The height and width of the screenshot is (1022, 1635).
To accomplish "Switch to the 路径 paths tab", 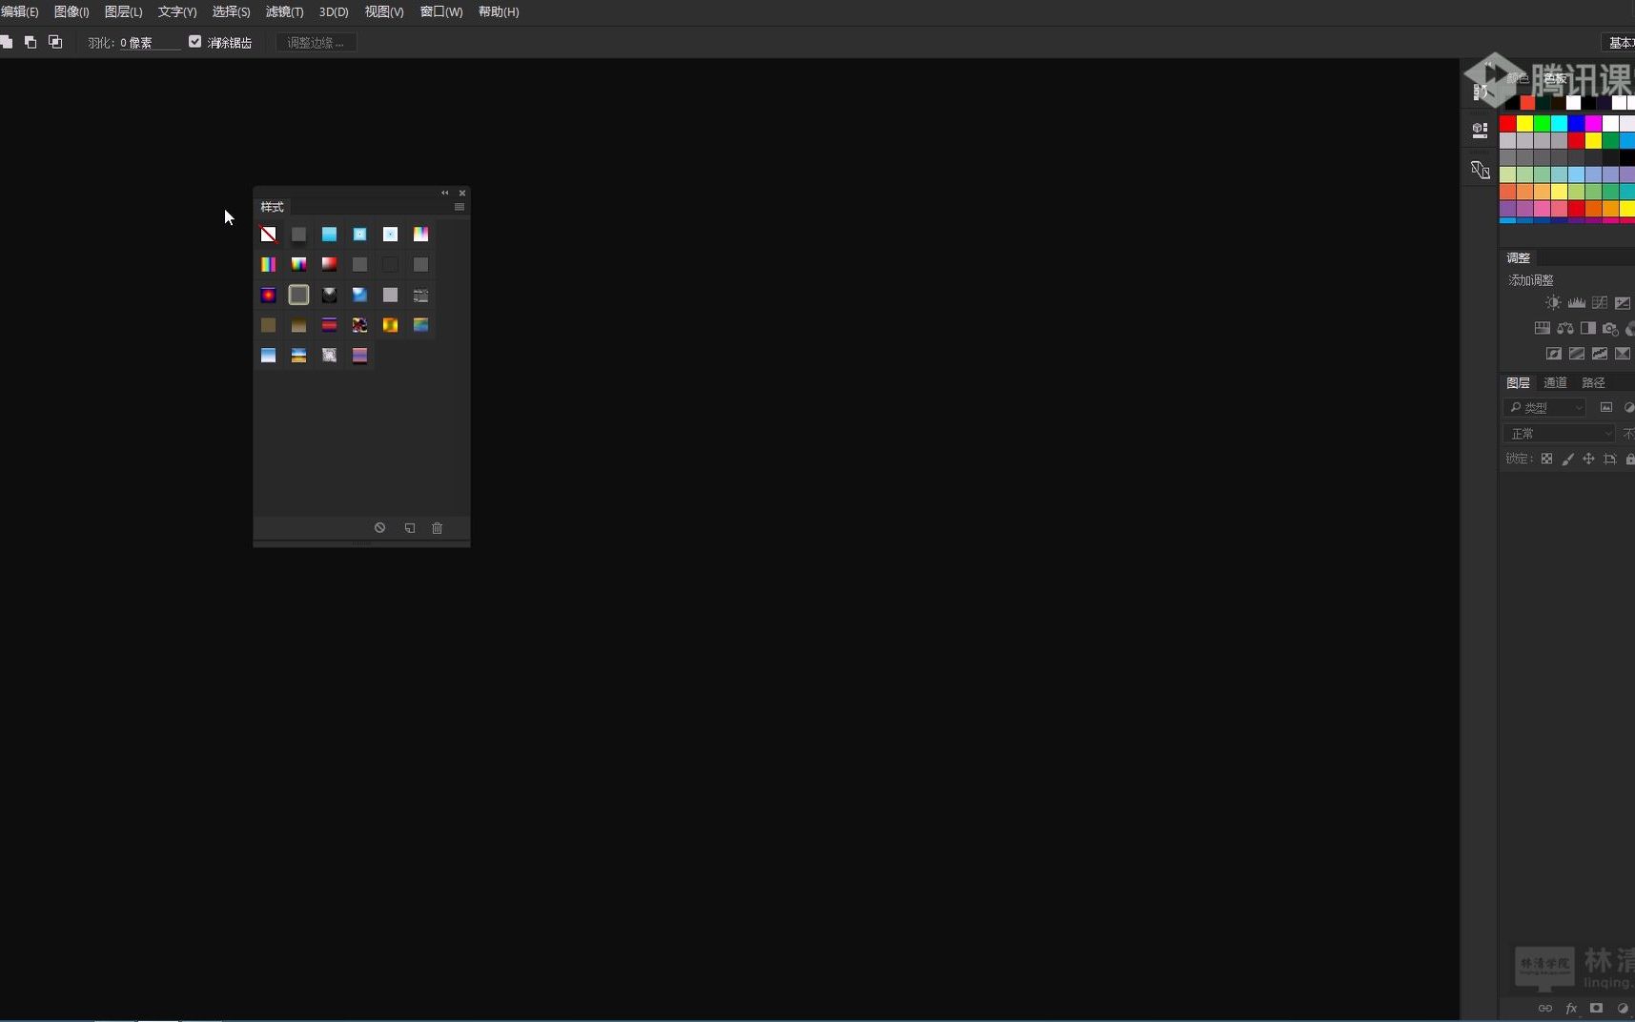I will click(x=1593, y=383).
